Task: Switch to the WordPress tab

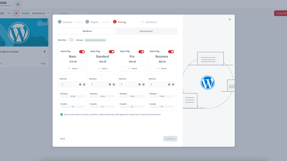Action: point(87,31)
